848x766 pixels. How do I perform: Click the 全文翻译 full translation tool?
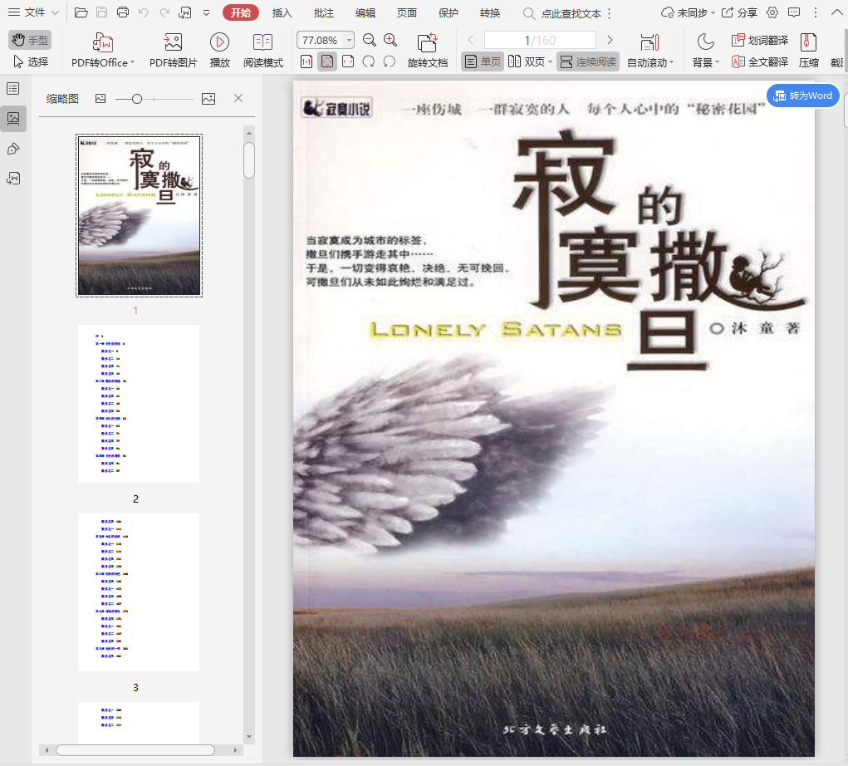[760, 61]
